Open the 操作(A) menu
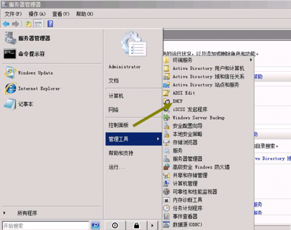Image resolution: width=291 pixels, height=230 pixels. click(x=37, y=14)
